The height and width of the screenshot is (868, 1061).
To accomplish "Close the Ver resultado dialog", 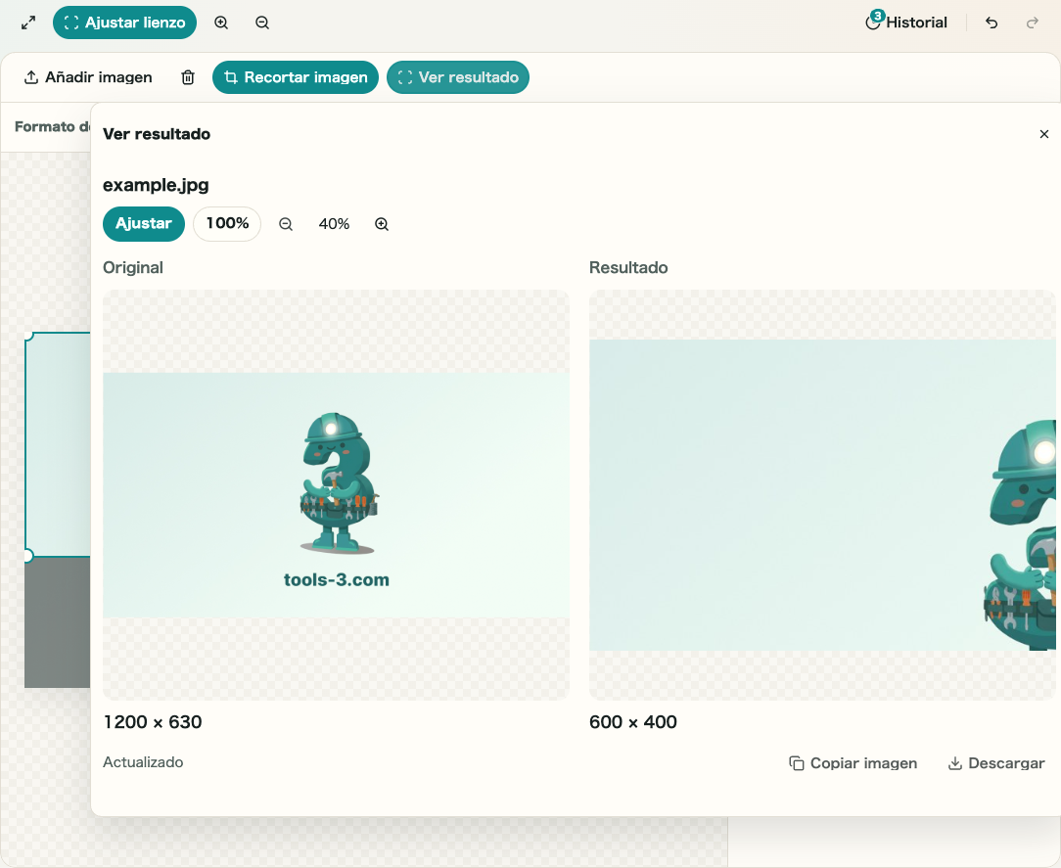I will point(1044,134).
